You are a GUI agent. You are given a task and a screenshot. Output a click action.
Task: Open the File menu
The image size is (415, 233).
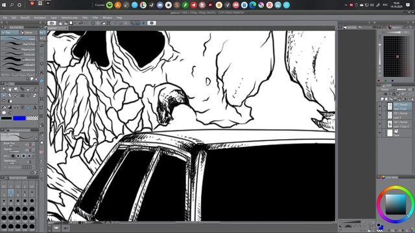5,17
